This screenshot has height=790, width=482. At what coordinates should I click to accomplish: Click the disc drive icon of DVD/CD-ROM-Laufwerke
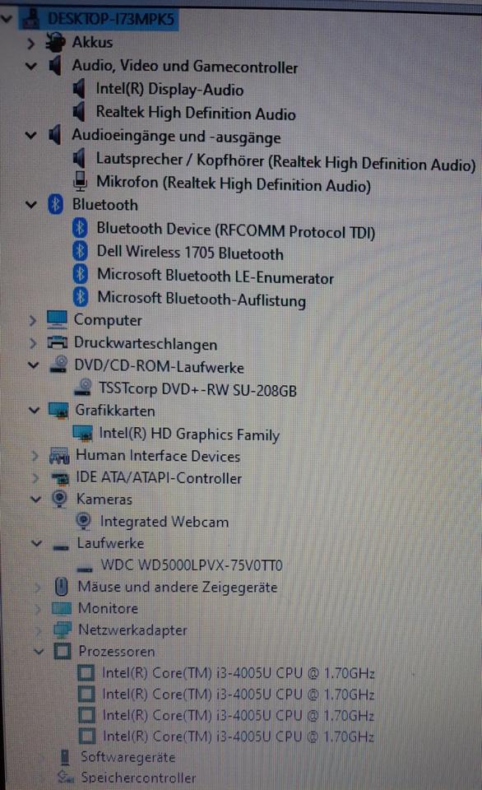pos(59,365)
